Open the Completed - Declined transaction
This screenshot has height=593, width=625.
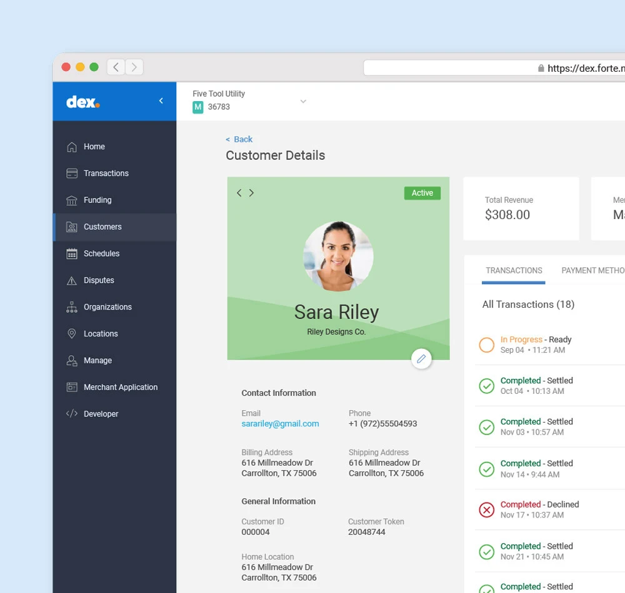click(x=550, y=510)
